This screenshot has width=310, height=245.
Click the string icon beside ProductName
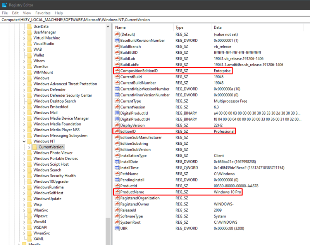(x=117, y=192)
